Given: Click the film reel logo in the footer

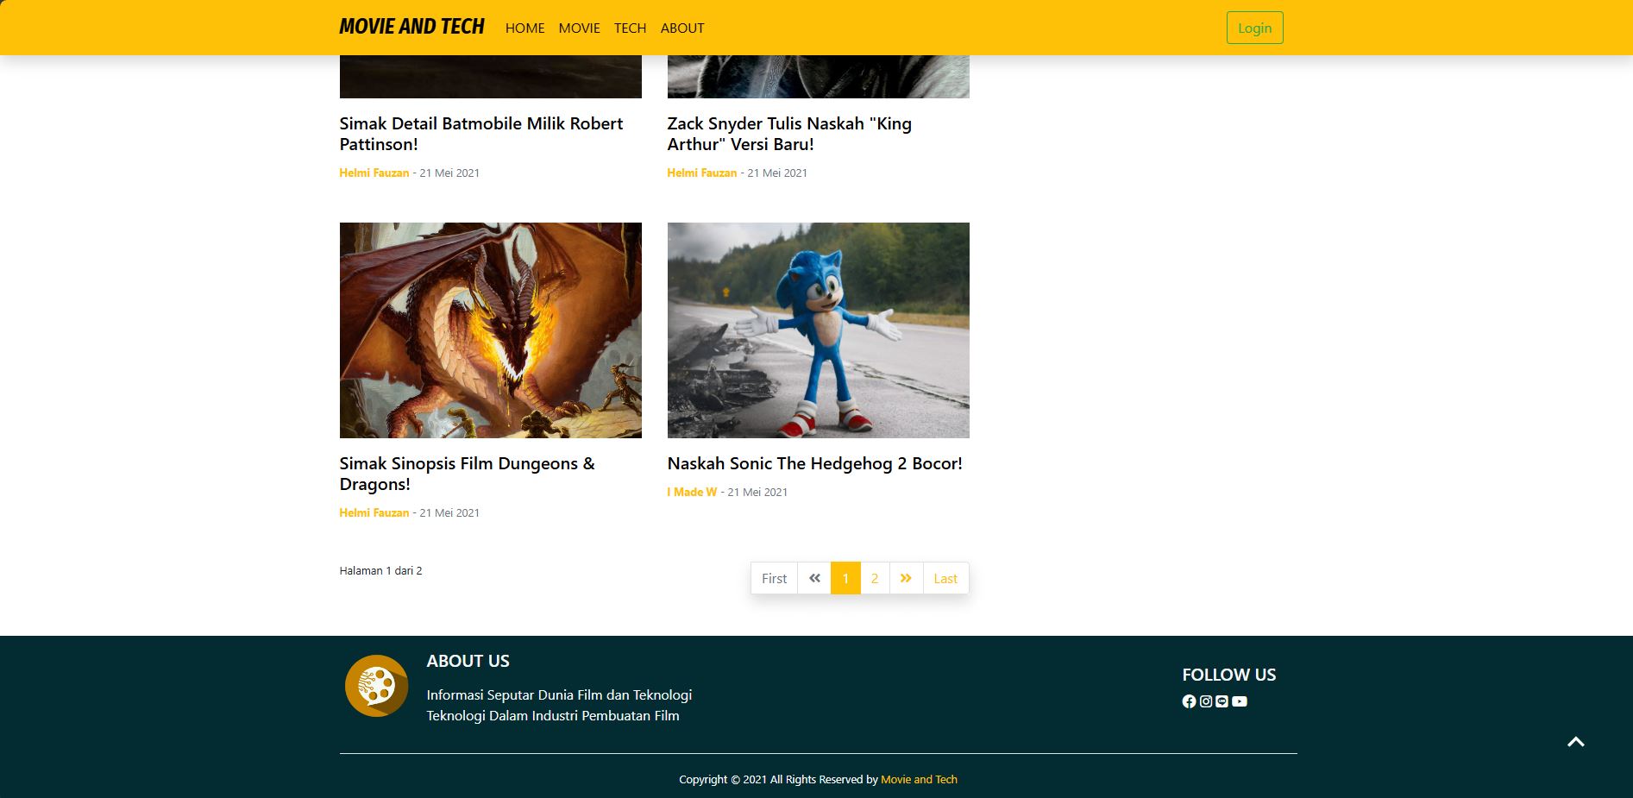Looking at the screenshot, I should coord(377,686).
